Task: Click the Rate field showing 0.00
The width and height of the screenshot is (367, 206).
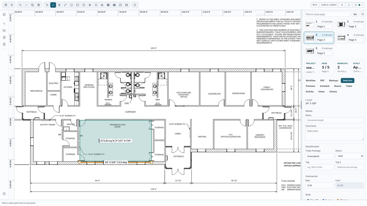Action: [320, 185]
